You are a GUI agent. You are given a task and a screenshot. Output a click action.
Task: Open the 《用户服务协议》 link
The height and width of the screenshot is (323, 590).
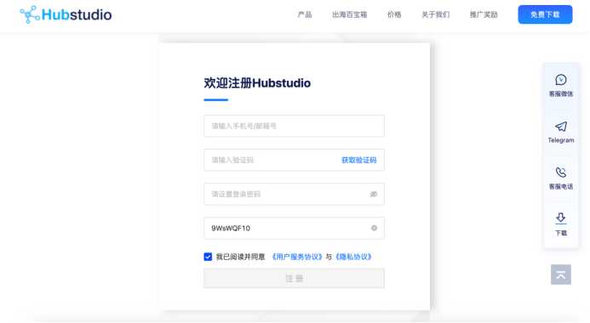[297, 257]
